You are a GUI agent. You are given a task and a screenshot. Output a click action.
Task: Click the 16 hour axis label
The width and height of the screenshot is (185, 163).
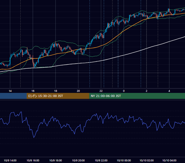[x=33, y=91]
